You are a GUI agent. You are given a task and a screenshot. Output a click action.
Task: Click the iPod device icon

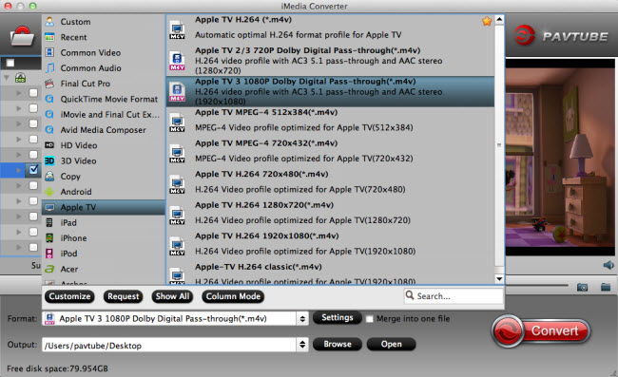coord(49,253)
